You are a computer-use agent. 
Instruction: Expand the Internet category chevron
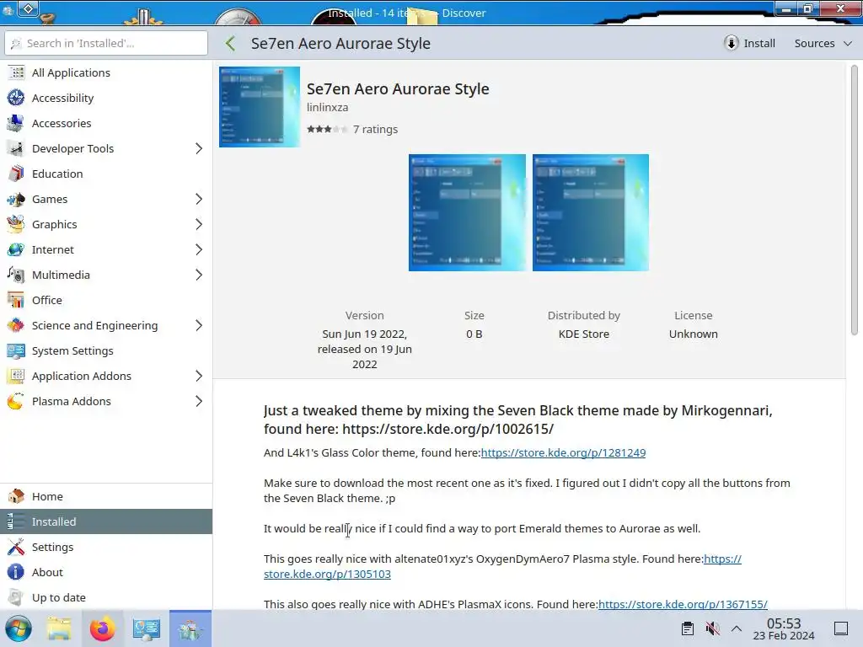[x=199, y=249]
